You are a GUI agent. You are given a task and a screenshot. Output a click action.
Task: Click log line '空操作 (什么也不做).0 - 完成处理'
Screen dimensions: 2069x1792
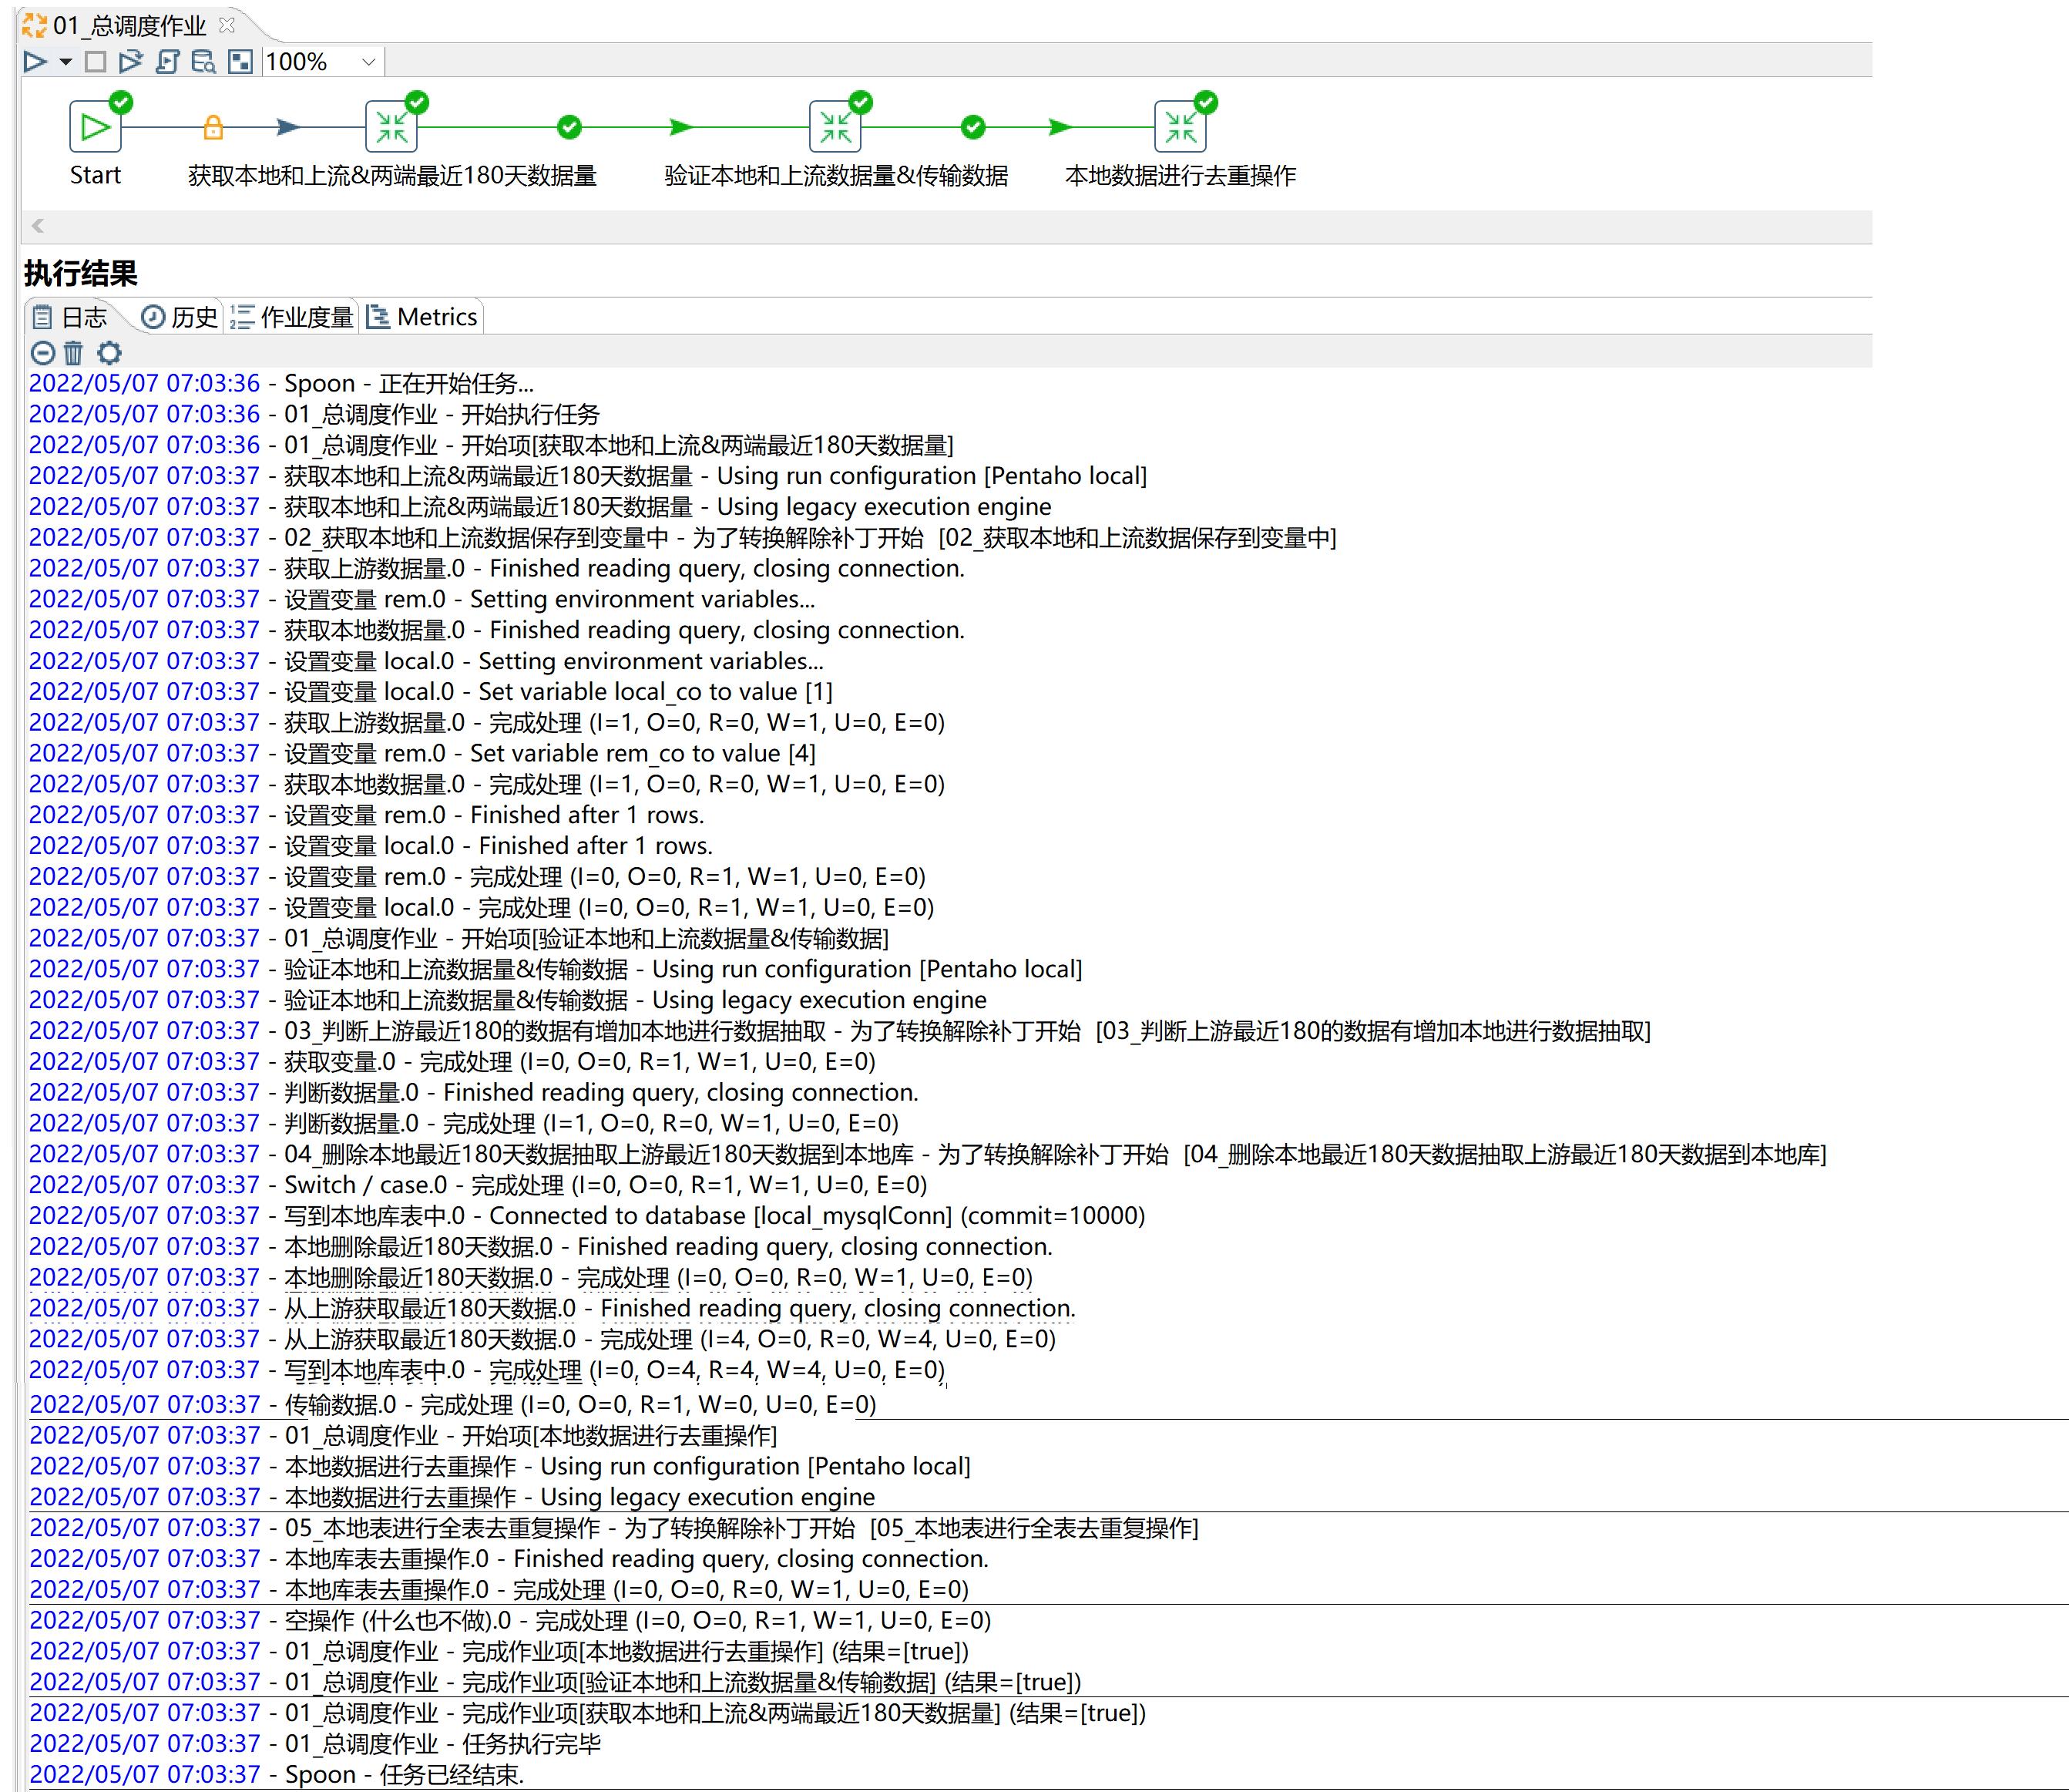pyautogui.click(x=510, y=1620)
